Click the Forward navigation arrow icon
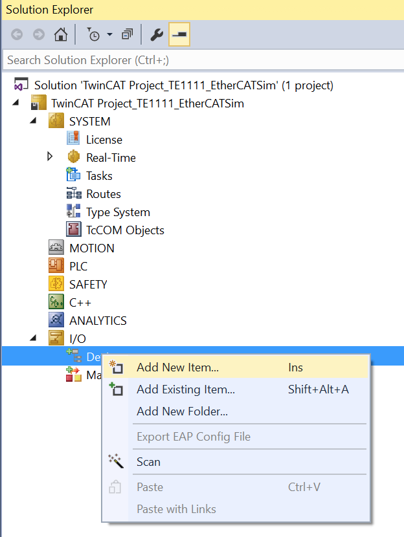 (x=39, y=34)
